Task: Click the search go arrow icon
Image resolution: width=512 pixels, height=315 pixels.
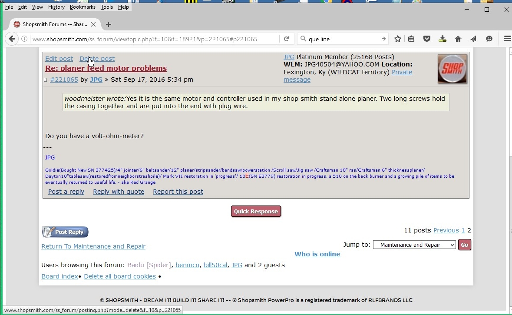Action: pos(383,39)
